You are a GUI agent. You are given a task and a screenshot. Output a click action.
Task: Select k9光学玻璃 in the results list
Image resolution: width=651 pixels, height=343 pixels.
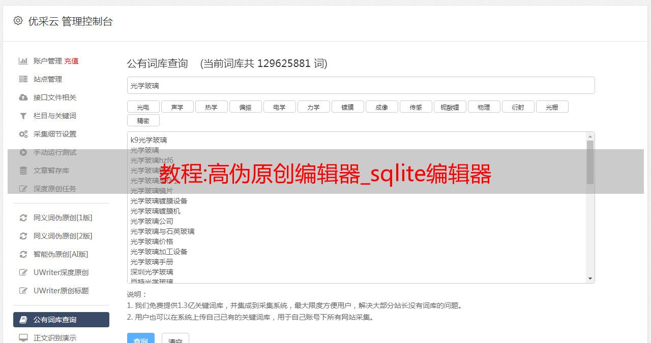[x=149, y=140]
